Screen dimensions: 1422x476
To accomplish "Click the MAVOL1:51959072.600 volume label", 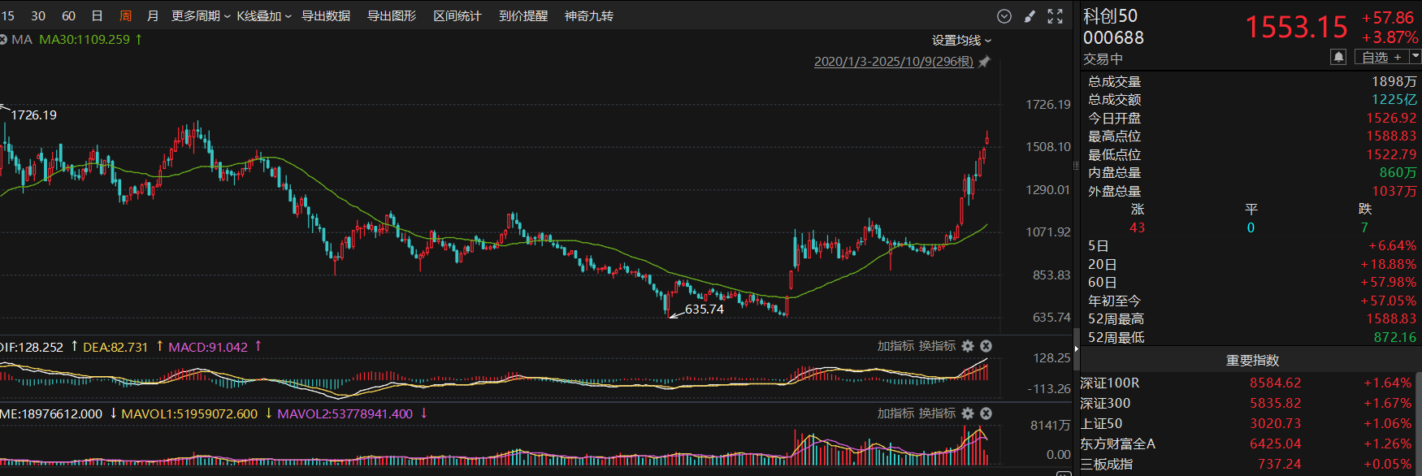I will [x=189, y=413].
